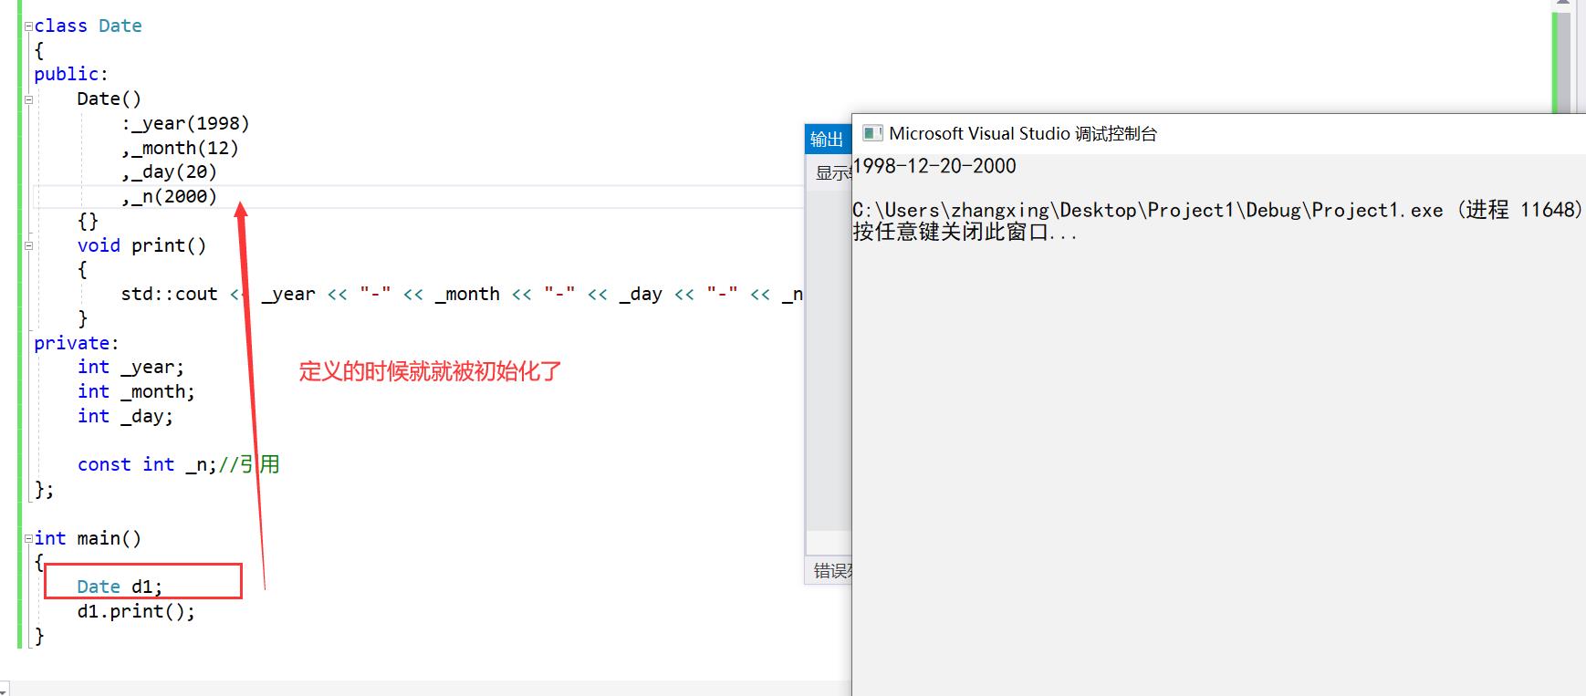Screen dimensions: 1586x696
Task: Click the Date d1; statement
Action: pyautogui.click(x=120, y=587)
